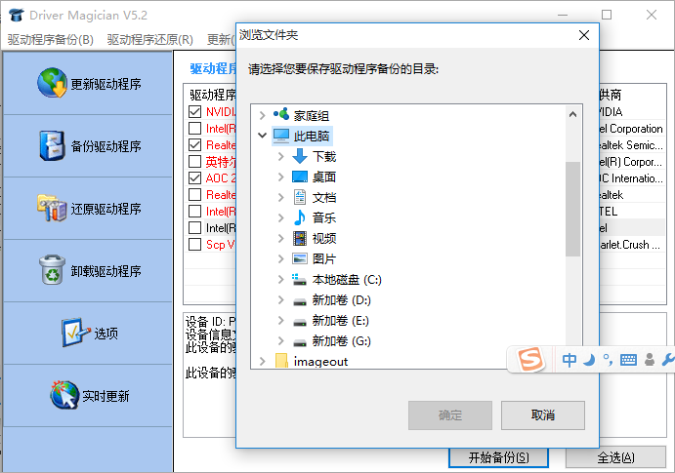
Task: Click the Sogou user account icon
Action: pos(650,360)
